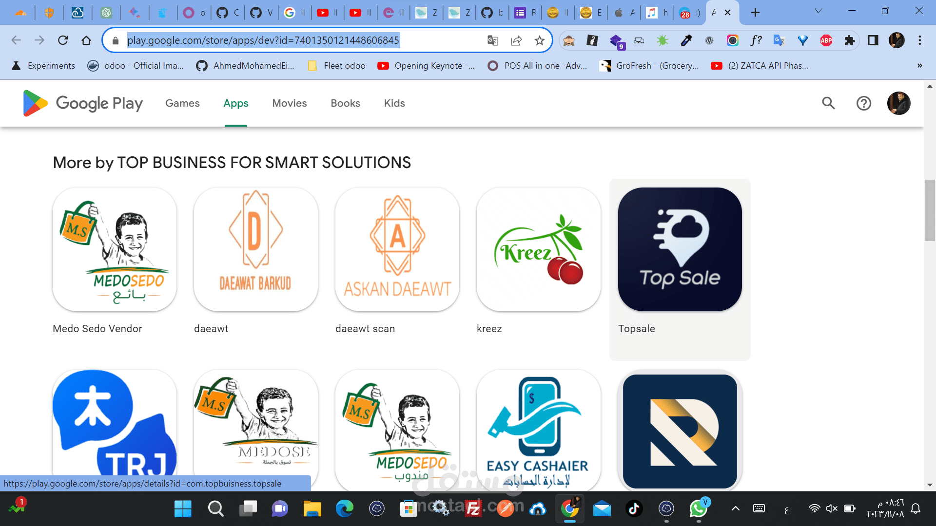This screenshot has height=526, width=936.
Task: Click the AdBlock Plus extension icon
Action: click(x=826, y=40)
